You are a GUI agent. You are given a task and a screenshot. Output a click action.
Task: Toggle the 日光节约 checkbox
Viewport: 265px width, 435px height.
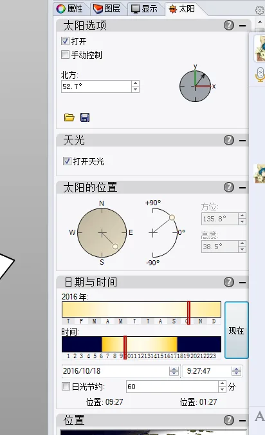tap(66, 386)
